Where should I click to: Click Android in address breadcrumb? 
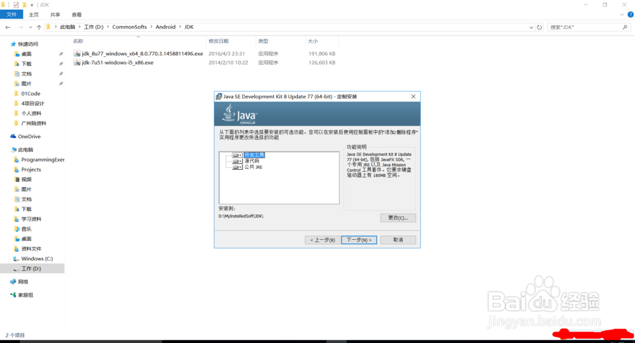[x=166, y=27]
